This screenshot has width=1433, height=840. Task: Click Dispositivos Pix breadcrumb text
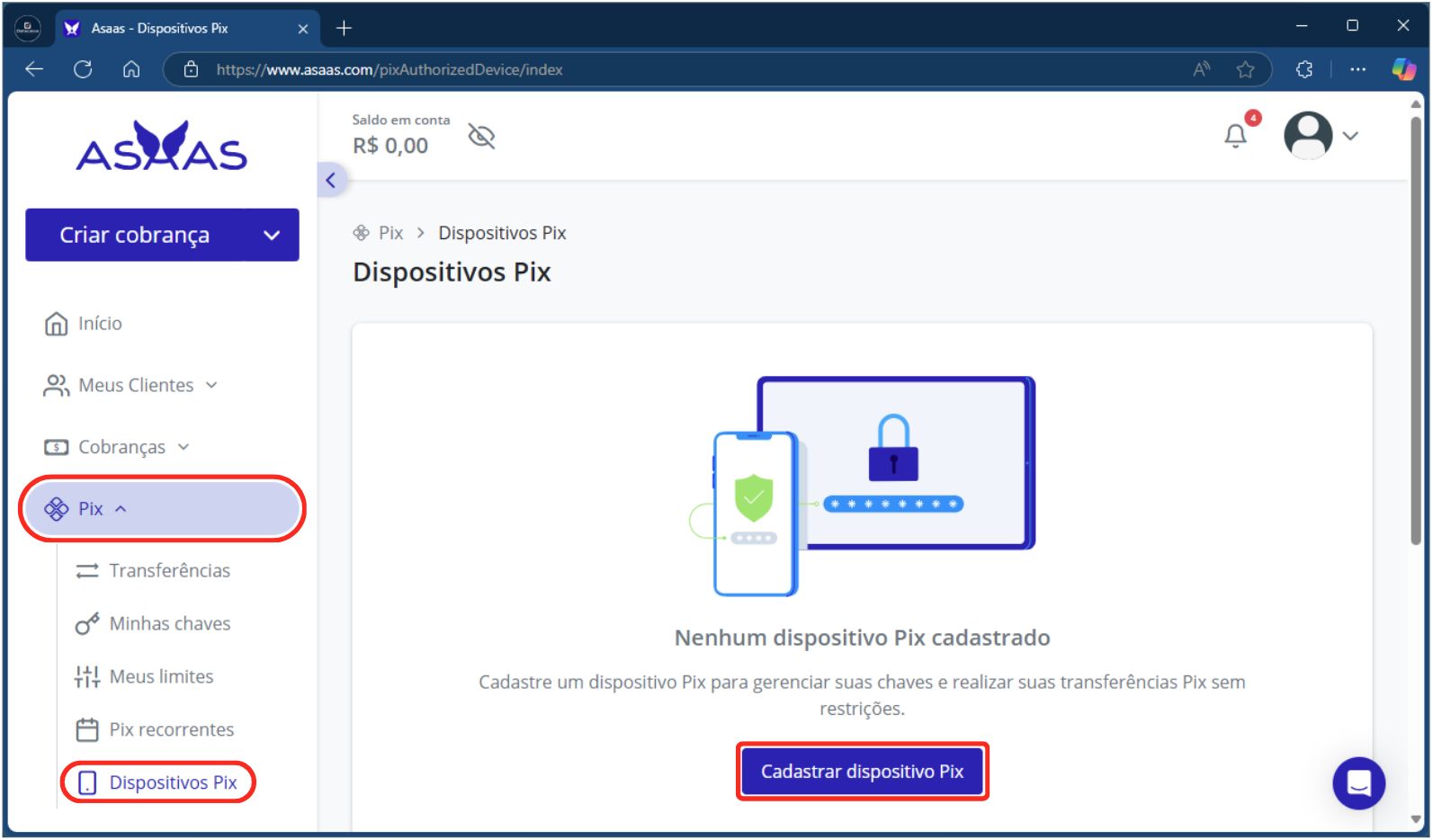(502, 233)
